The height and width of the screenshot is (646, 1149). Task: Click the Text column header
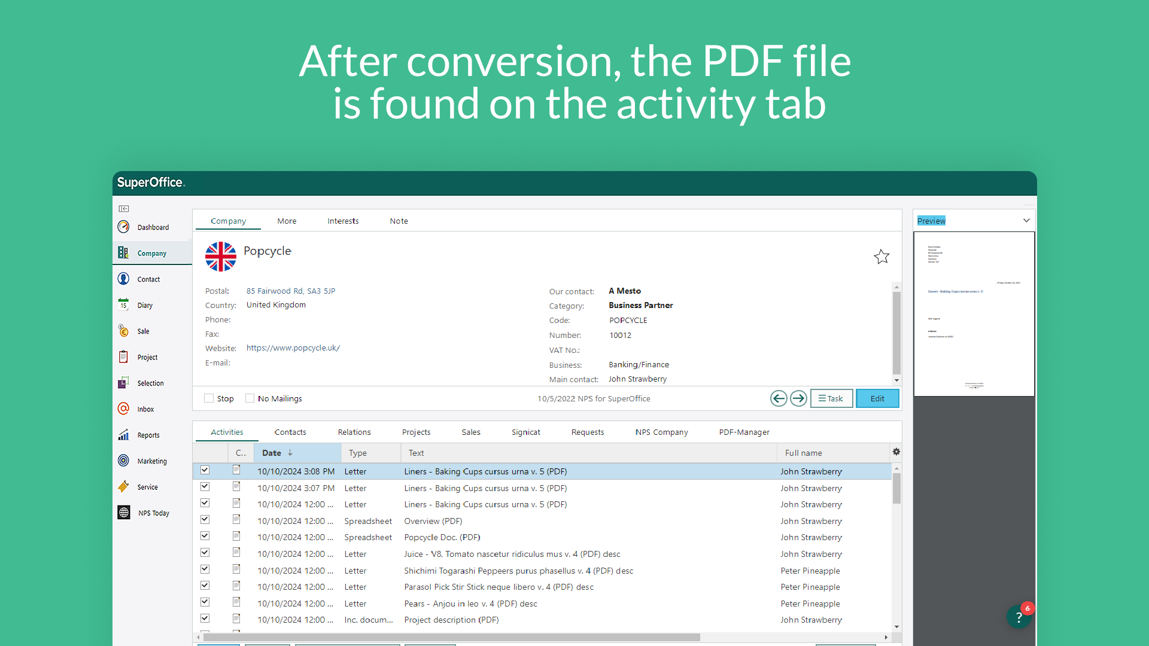pos(589,453)
